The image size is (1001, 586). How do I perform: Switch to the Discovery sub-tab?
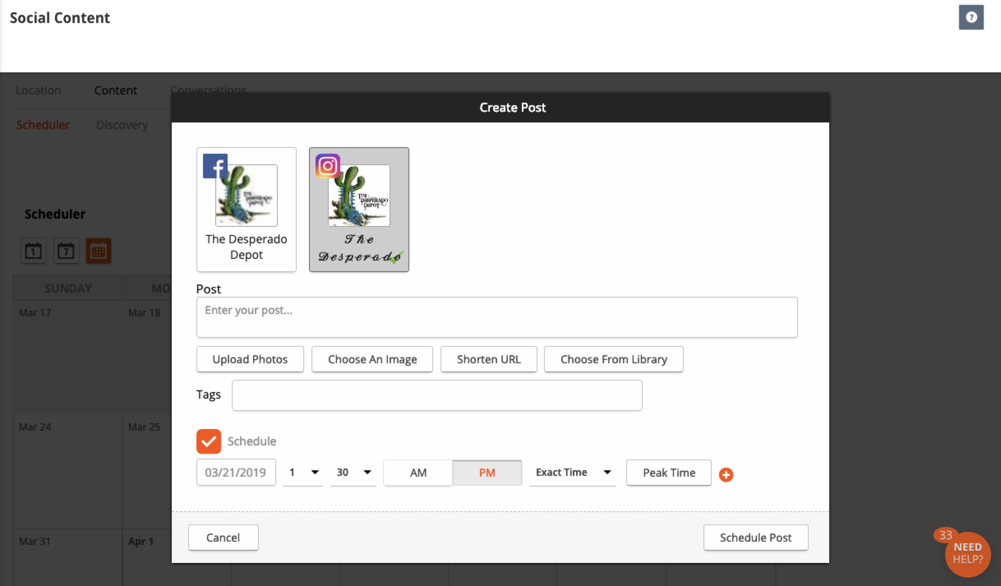pyautogui.click(x=122, y=125)
